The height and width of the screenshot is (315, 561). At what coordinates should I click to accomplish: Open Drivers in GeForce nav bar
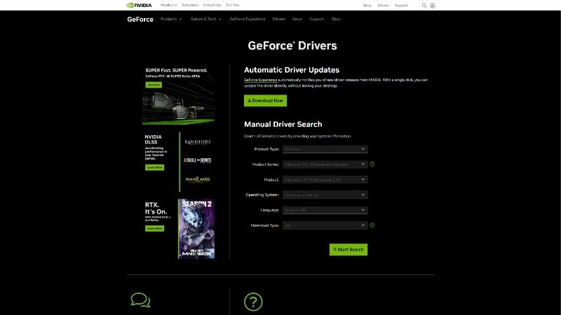pyautogui.click(x=278, y=20)
